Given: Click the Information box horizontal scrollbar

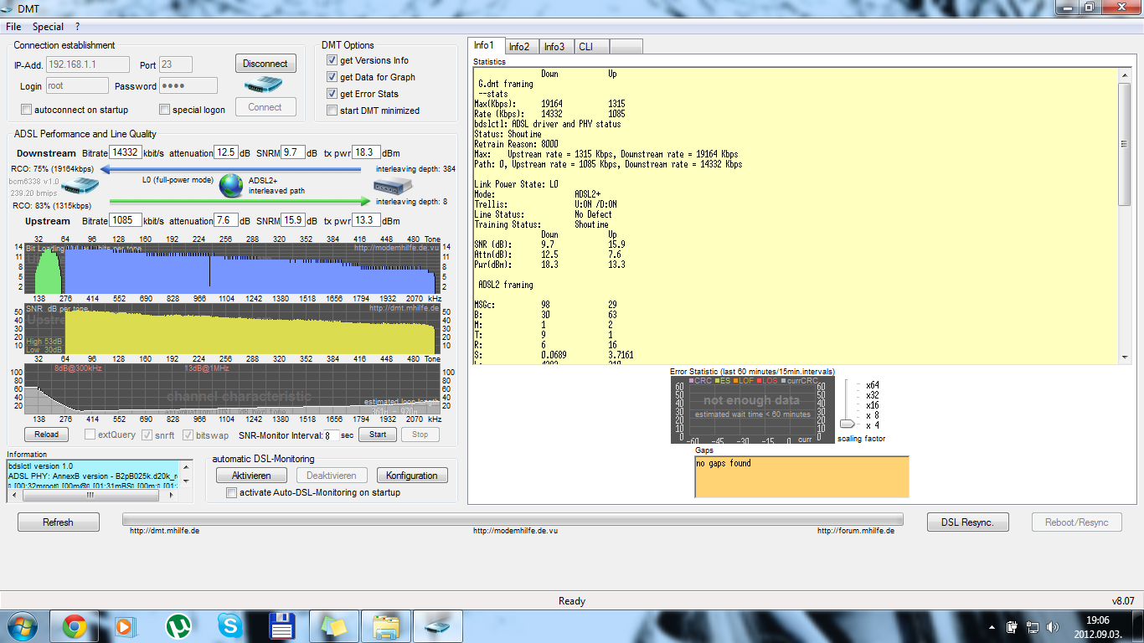Looking at the screenshot, I should [90, 496].
